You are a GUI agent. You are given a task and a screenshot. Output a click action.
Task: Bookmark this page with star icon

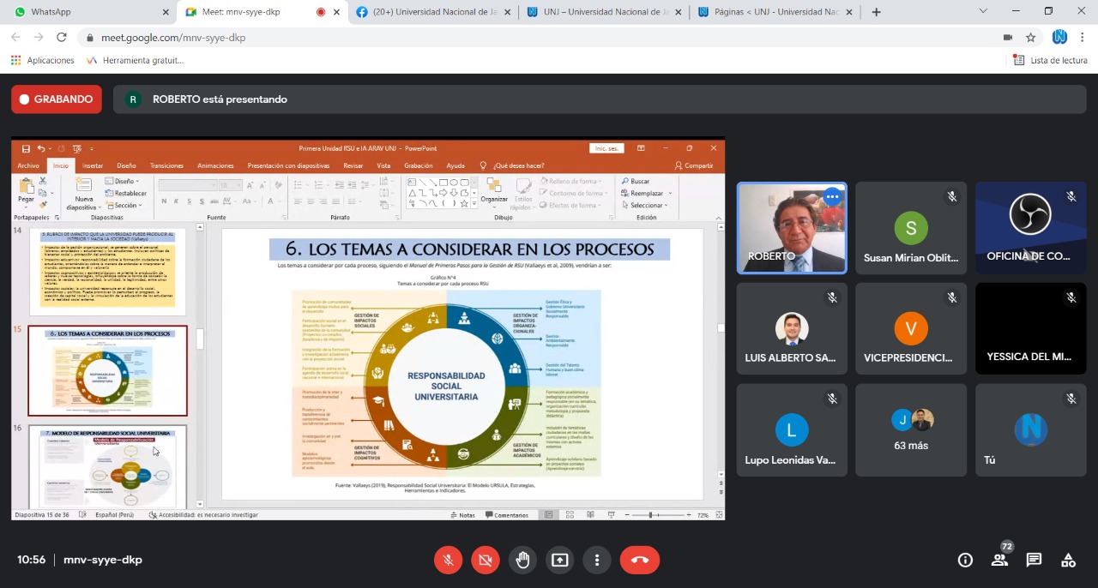tap(1031, 38)
